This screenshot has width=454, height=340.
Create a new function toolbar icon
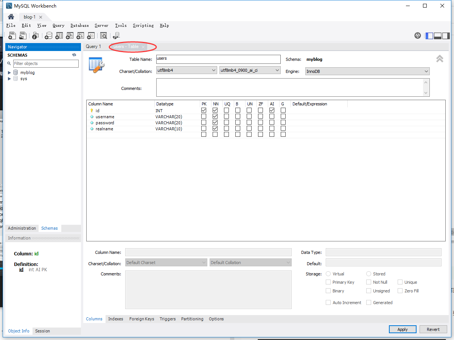[x=91, y=36]
